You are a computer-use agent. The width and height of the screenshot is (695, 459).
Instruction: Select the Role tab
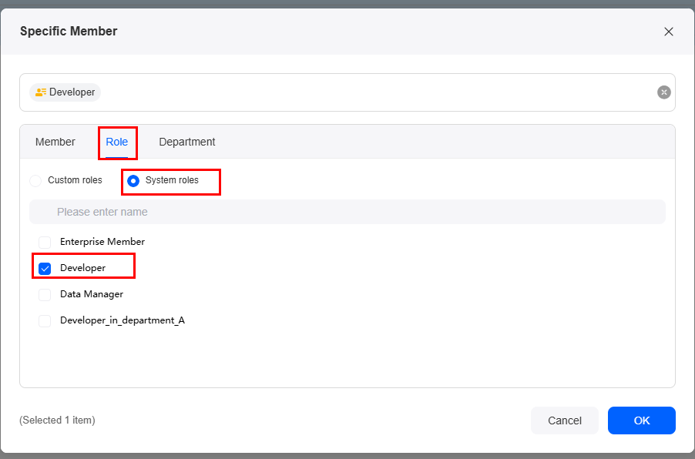[117, 142]
